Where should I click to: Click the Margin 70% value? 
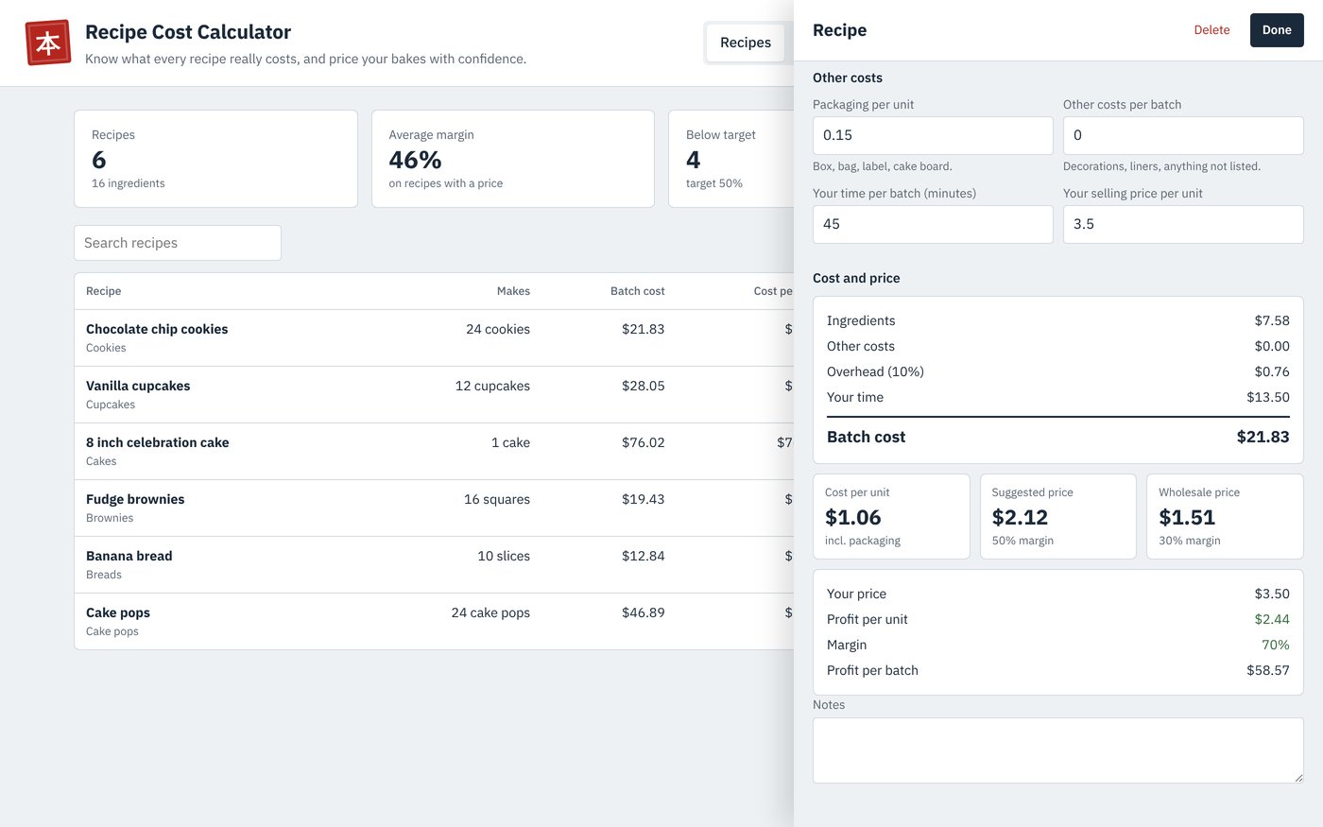pyautogui.click(x=1276, y=645)
